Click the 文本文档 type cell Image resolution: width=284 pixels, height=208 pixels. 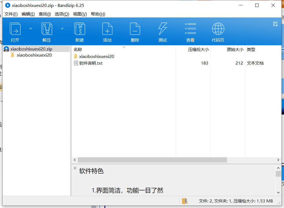255,63
